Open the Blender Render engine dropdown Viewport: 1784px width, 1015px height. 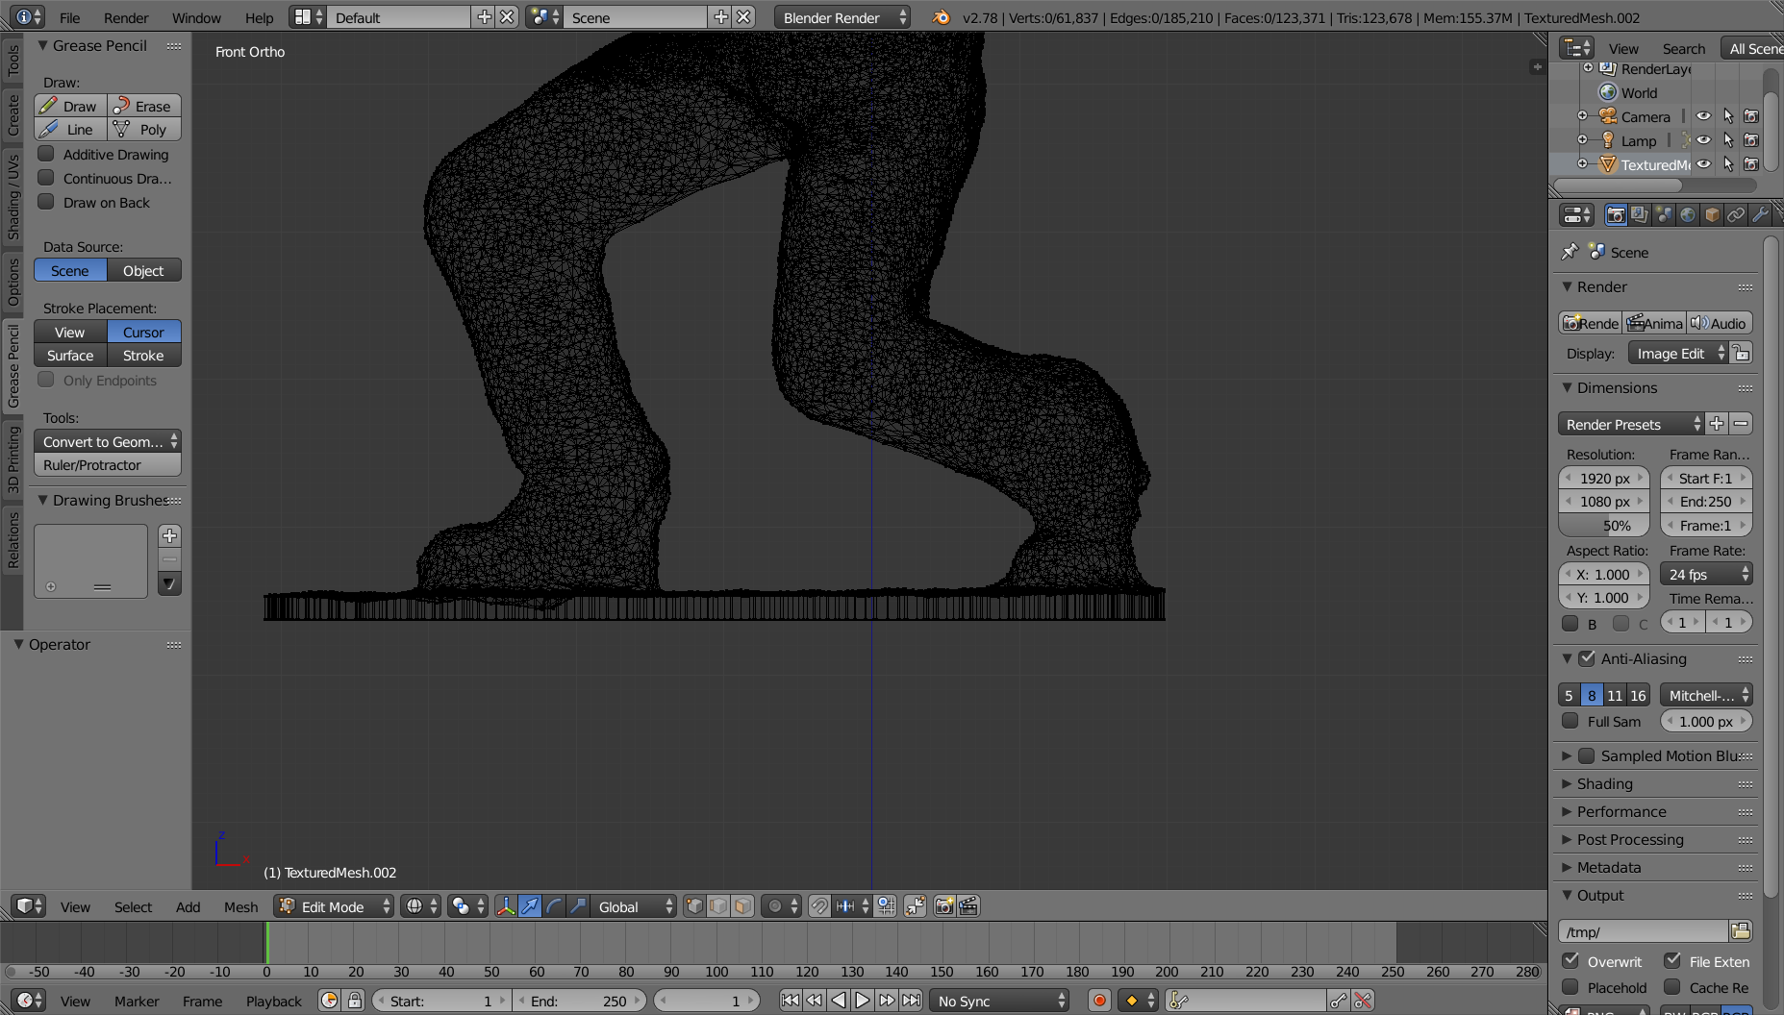(x=842, y=17)
